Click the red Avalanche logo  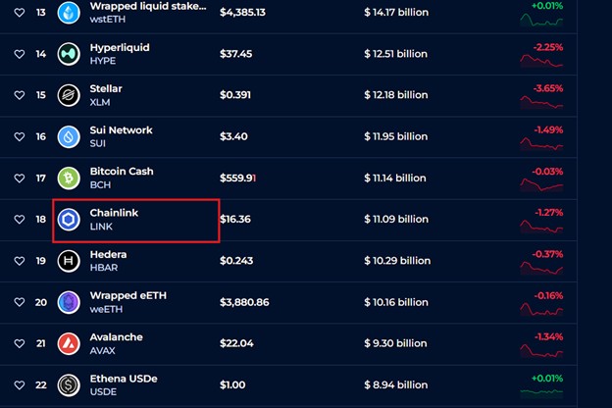[69, 343]
